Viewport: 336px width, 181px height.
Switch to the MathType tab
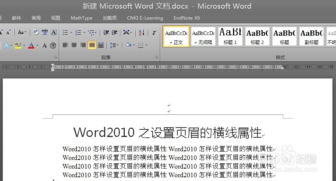coord(82,18)
